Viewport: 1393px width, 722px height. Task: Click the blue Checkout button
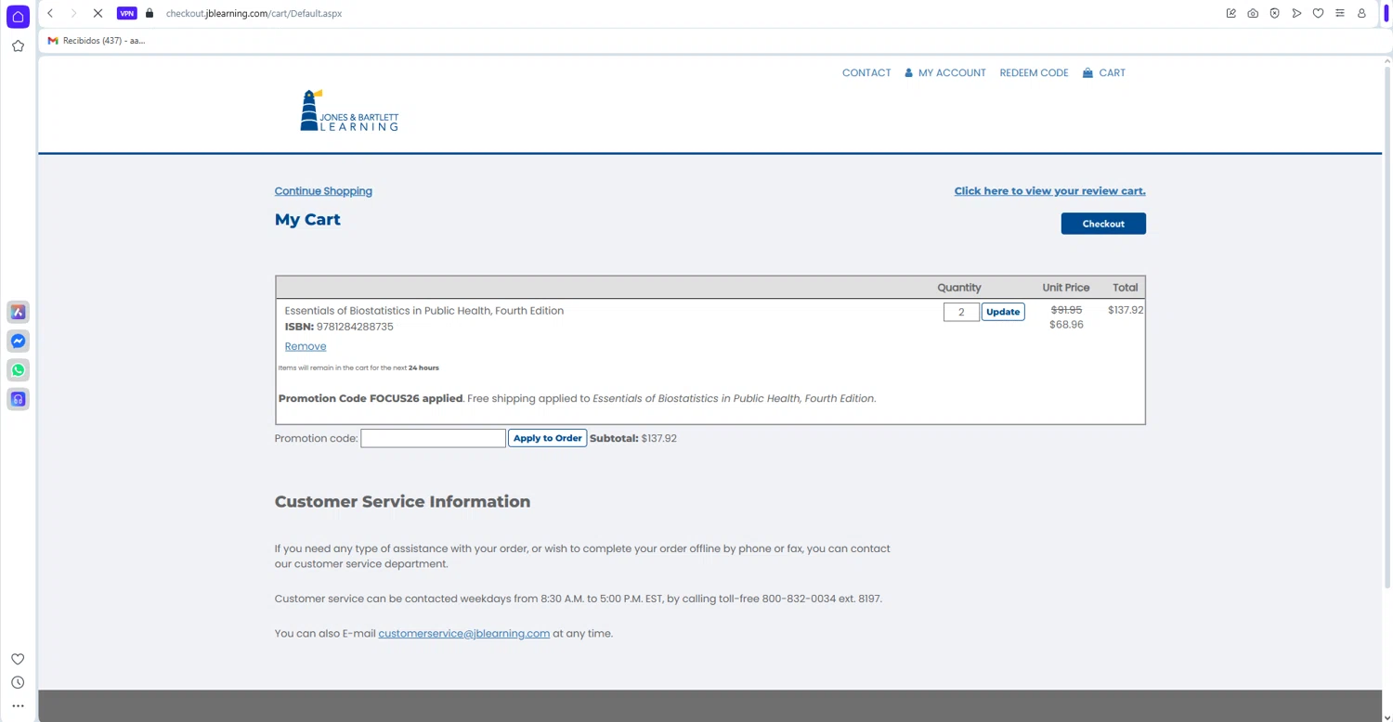(x=1103, y=224)
